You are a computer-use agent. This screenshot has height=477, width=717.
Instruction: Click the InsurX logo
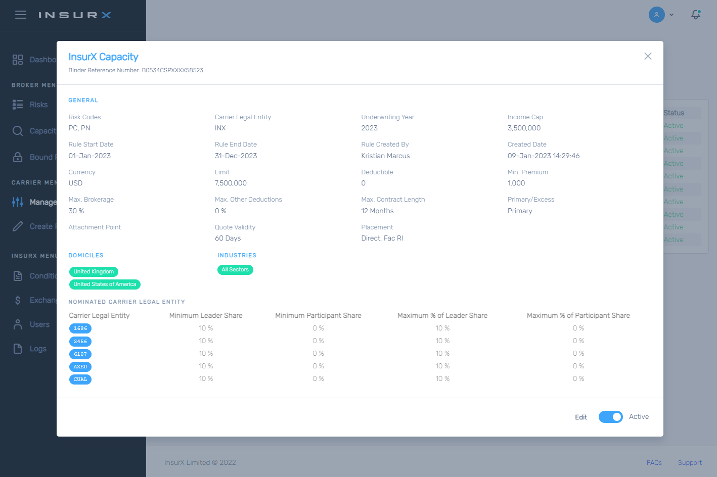point(75,15)
